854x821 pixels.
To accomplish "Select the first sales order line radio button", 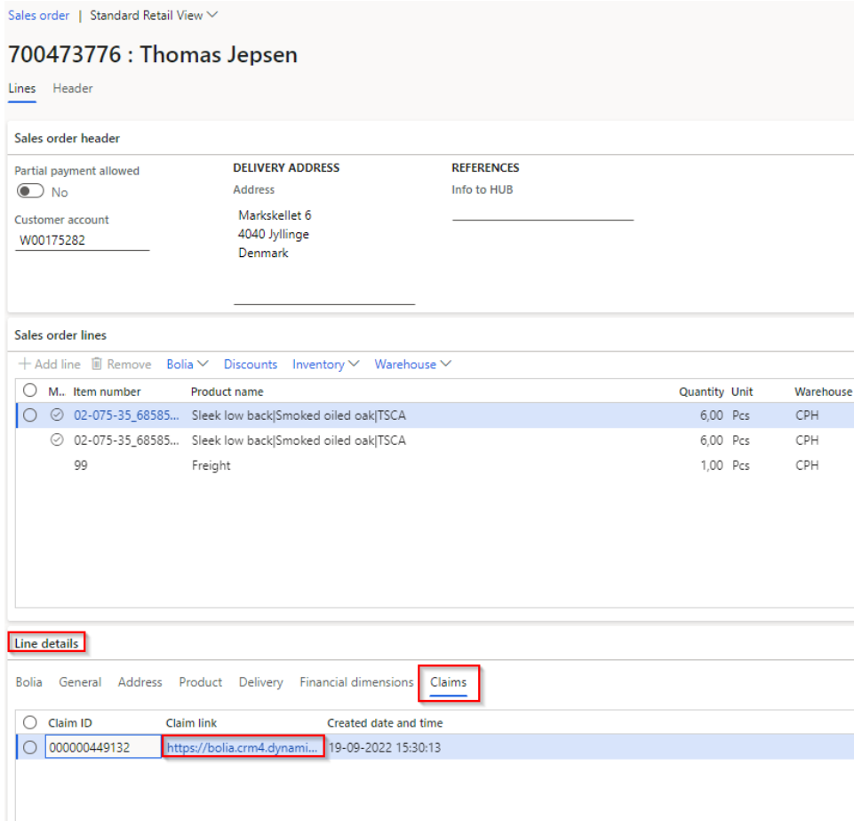I will point(30,415).
